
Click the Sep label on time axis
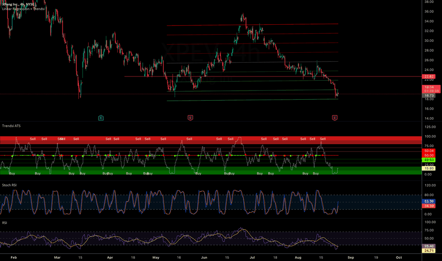[x=350, y=257]
